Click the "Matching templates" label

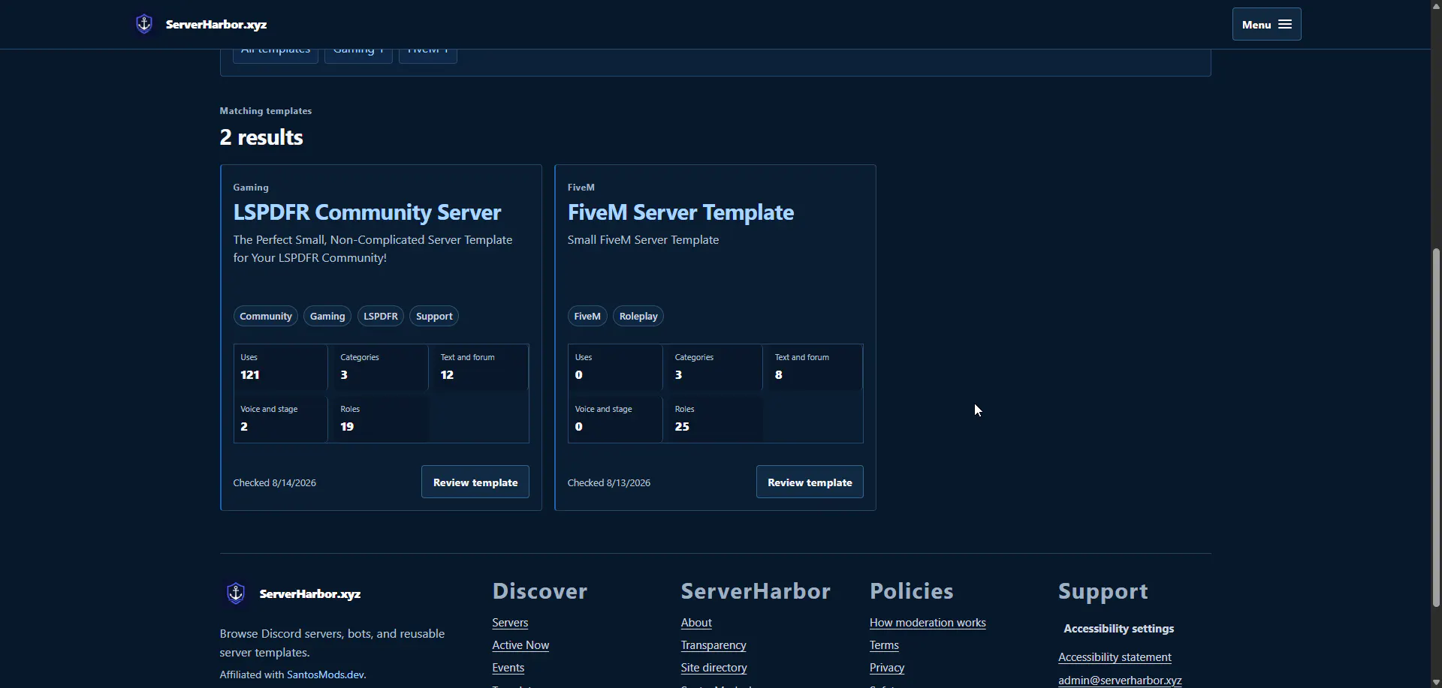266,111
